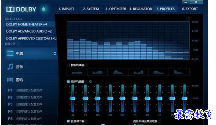216x125 pixels.
Task: Click the 500 Hz equalizer slider handle
Action: tap(122, 98)
